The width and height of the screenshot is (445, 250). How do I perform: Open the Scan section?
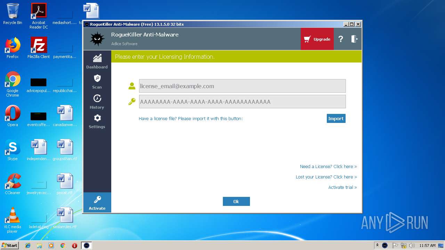(x=97, y=82)
